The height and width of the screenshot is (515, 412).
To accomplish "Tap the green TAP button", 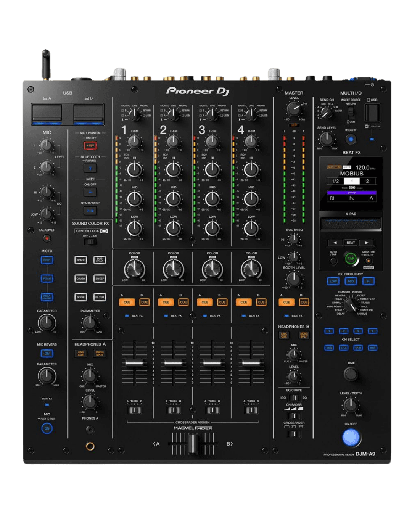I will pyautogui.click(x=351, y=259).
